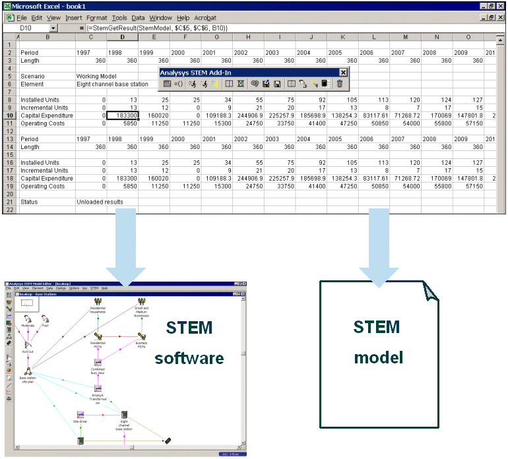Close the Analysys STEM Add-In toolbar
The width and height of the screenshot is (508, 459).
(x=343, y=72)
